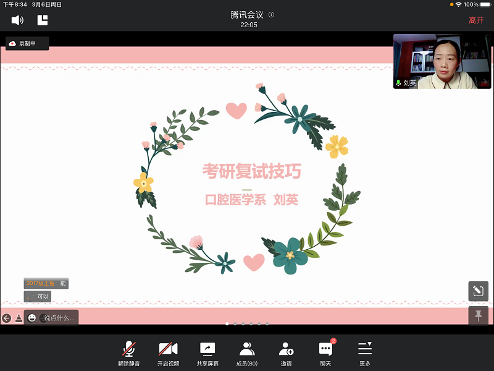Image resolution: width=494 pixels, height=371 pixels.
Task: Invite people using 邀请
Action: [x=286, y=354]
